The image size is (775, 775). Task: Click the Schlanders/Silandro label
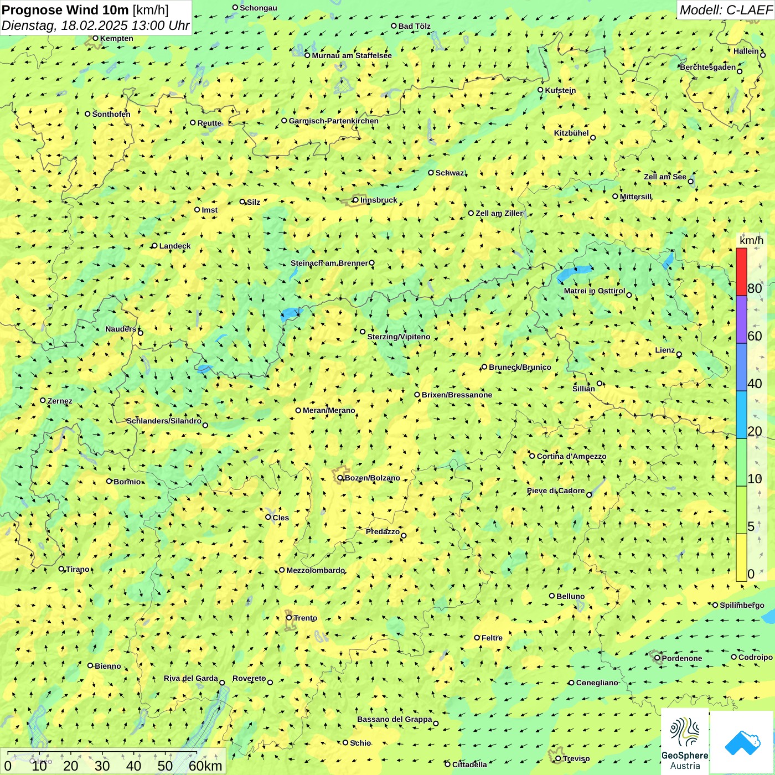pos(164,421)
